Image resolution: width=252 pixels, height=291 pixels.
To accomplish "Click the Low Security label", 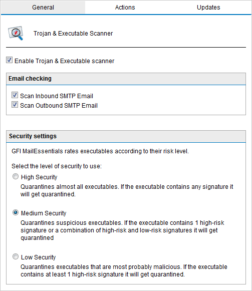I will tap(38, 257).
